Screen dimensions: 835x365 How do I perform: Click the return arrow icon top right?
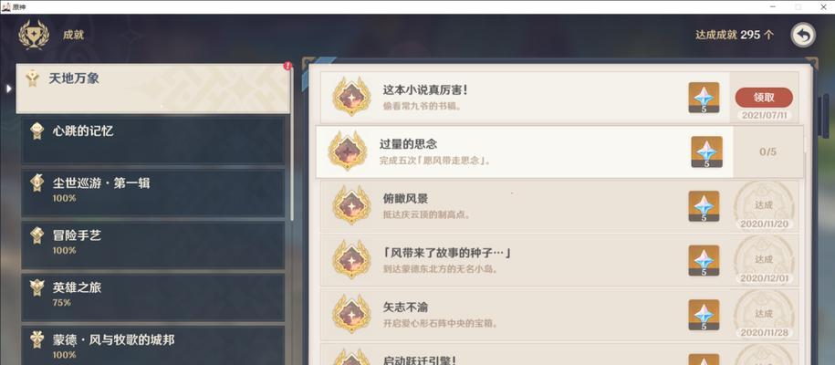803,36
